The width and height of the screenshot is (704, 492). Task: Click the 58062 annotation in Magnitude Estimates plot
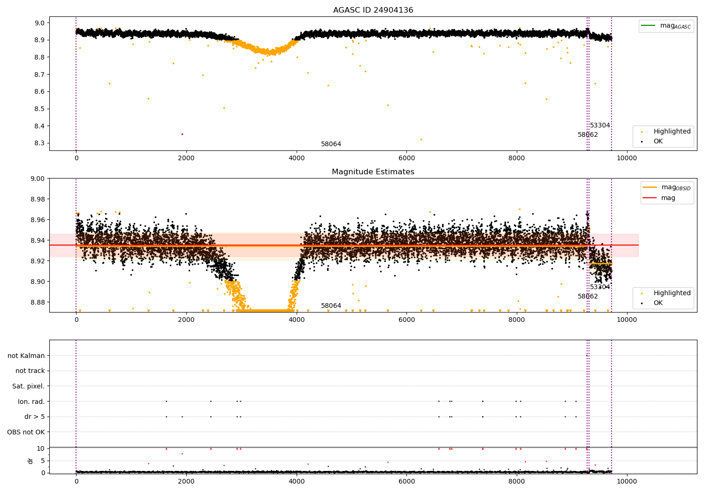[x=588, y=297]
